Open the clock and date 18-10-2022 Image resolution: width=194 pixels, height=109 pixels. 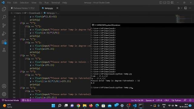[x=184, y=106]
